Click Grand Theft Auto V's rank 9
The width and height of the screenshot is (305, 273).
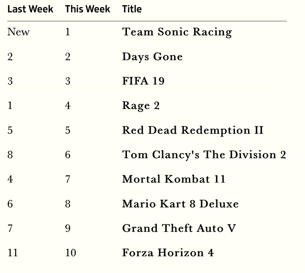coord(68,229)
